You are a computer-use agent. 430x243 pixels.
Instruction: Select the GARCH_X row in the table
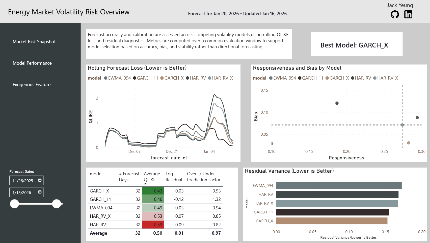(155, 191)
